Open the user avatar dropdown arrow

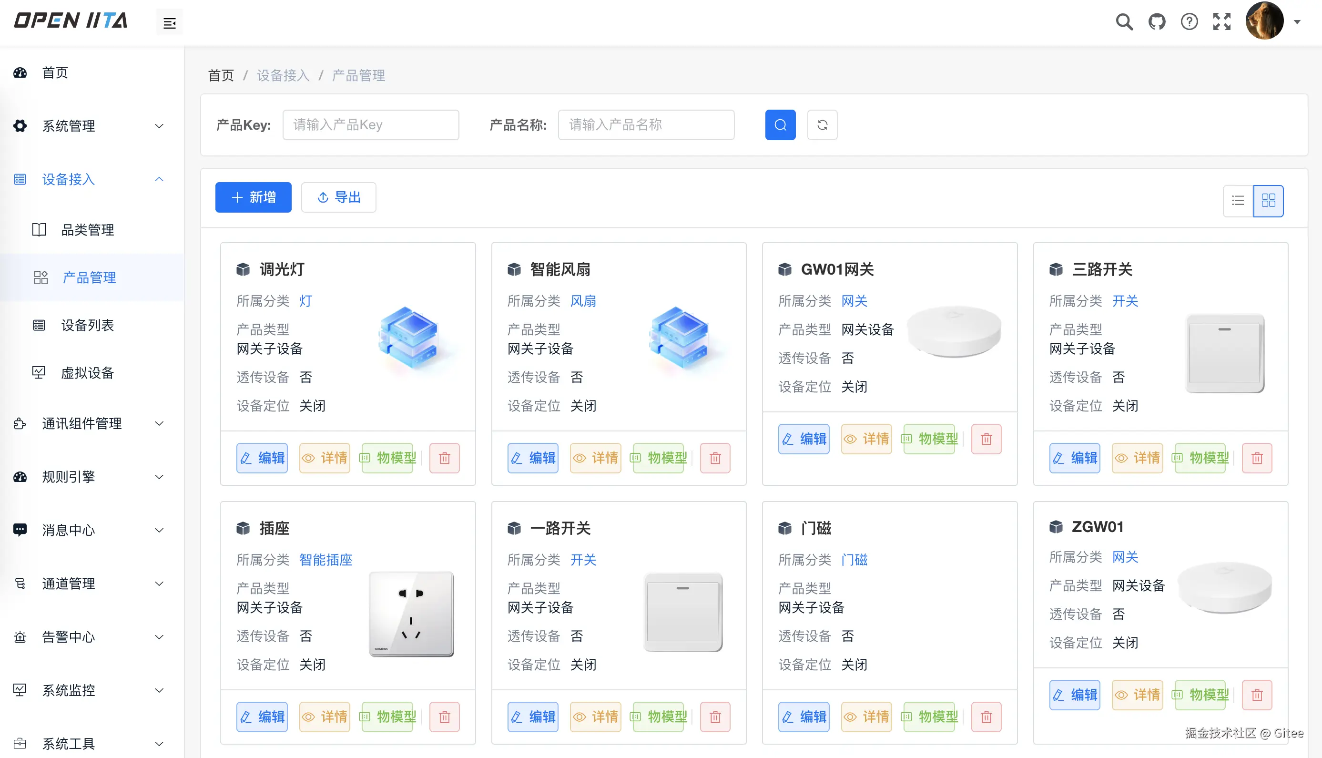point(1297,22)
